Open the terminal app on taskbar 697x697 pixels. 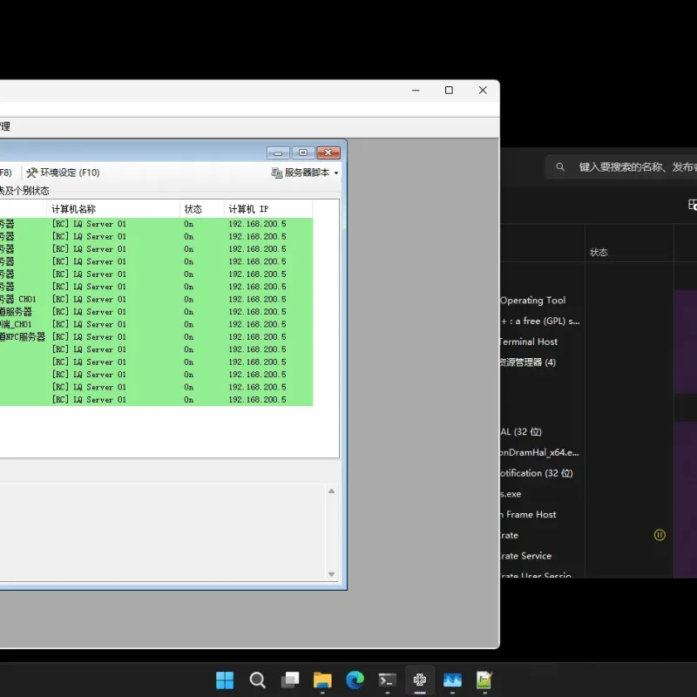click(387, 680)
